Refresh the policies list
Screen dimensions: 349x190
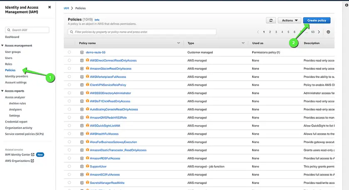(x=271, y=20)
